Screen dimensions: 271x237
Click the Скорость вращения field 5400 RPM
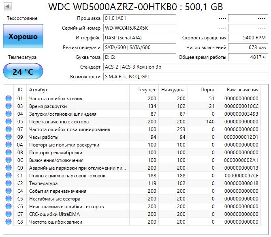[248, 38]
